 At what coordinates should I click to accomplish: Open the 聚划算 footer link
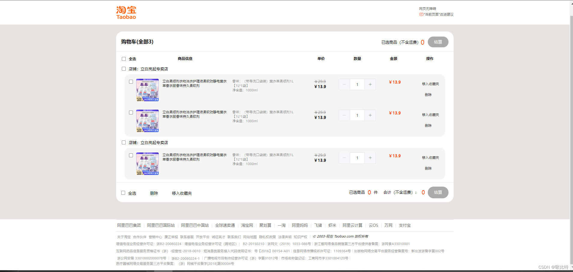[x=265, y=225]
